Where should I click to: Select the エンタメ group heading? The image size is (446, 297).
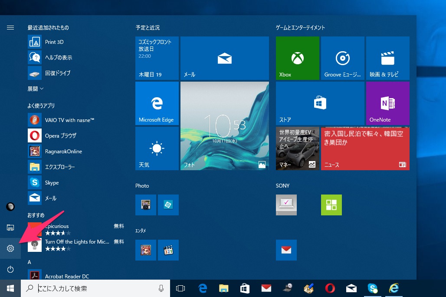point(141,231)
